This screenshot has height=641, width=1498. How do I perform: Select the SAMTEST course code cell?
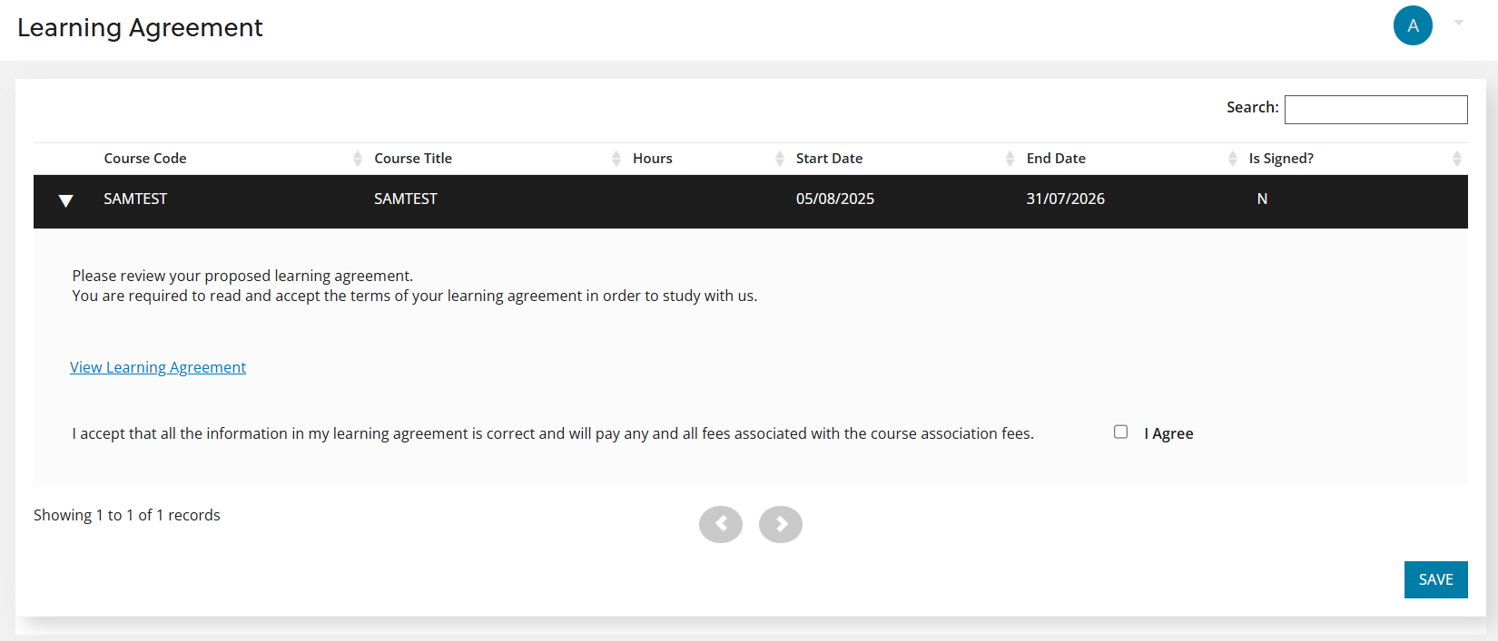(x=135, y=199)
